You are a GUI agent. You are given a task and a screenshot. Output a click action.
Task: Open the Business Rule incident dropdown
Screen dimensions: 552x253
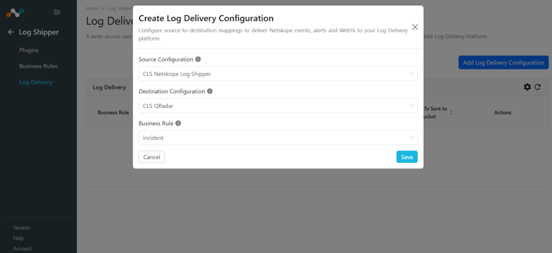pyautogui.click(x=278, y=138)
